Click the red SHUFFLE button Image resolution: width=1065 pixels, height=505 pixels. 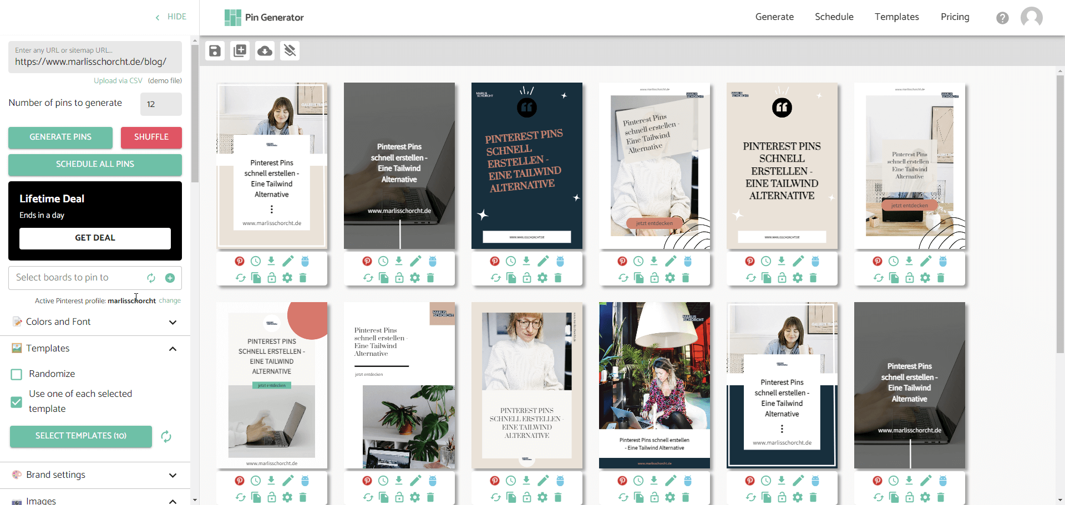[151, 137]
